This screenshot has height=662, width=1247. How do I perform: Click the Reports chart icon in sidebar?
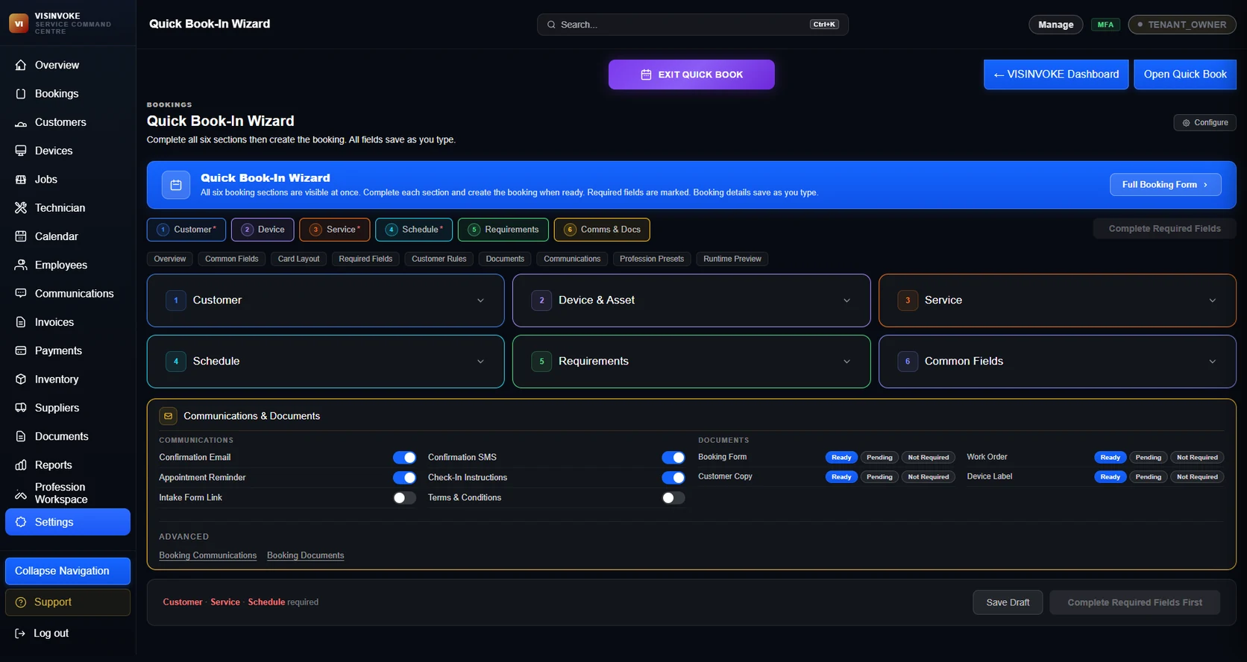click(x=21, y=465)
